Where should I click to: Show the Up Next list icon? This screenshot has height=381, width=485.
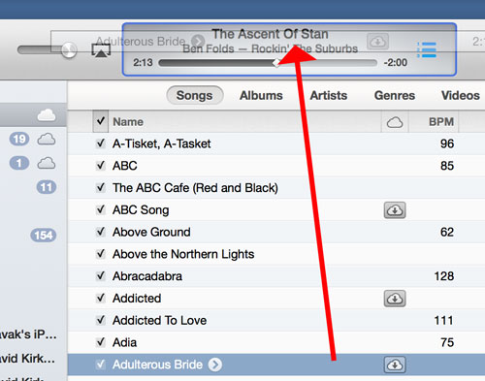427,50
